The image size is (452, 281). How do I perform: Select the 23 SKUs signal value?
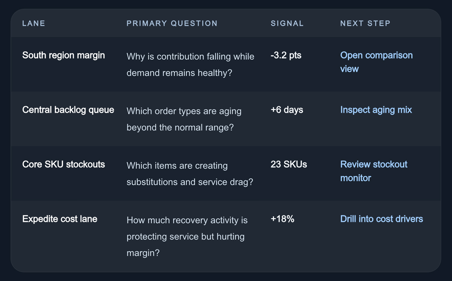(289, 164)
